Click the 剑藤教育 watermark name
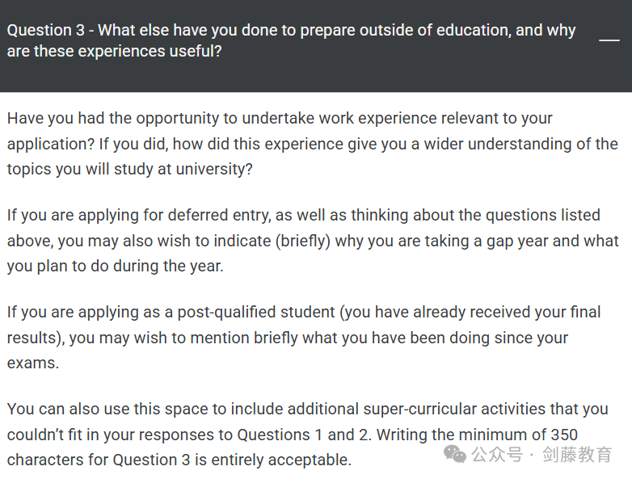Image resolution: width=632 pixels, height=479 pixels. click(577, 455)
